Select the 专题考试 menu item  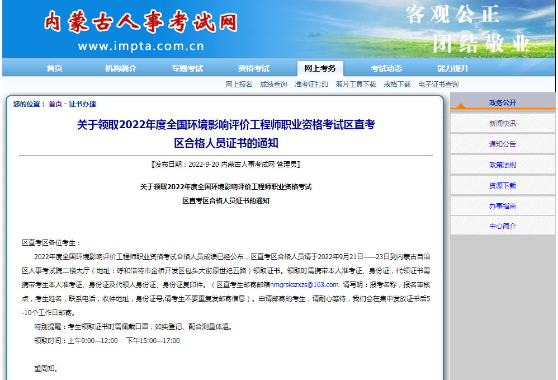187,68
